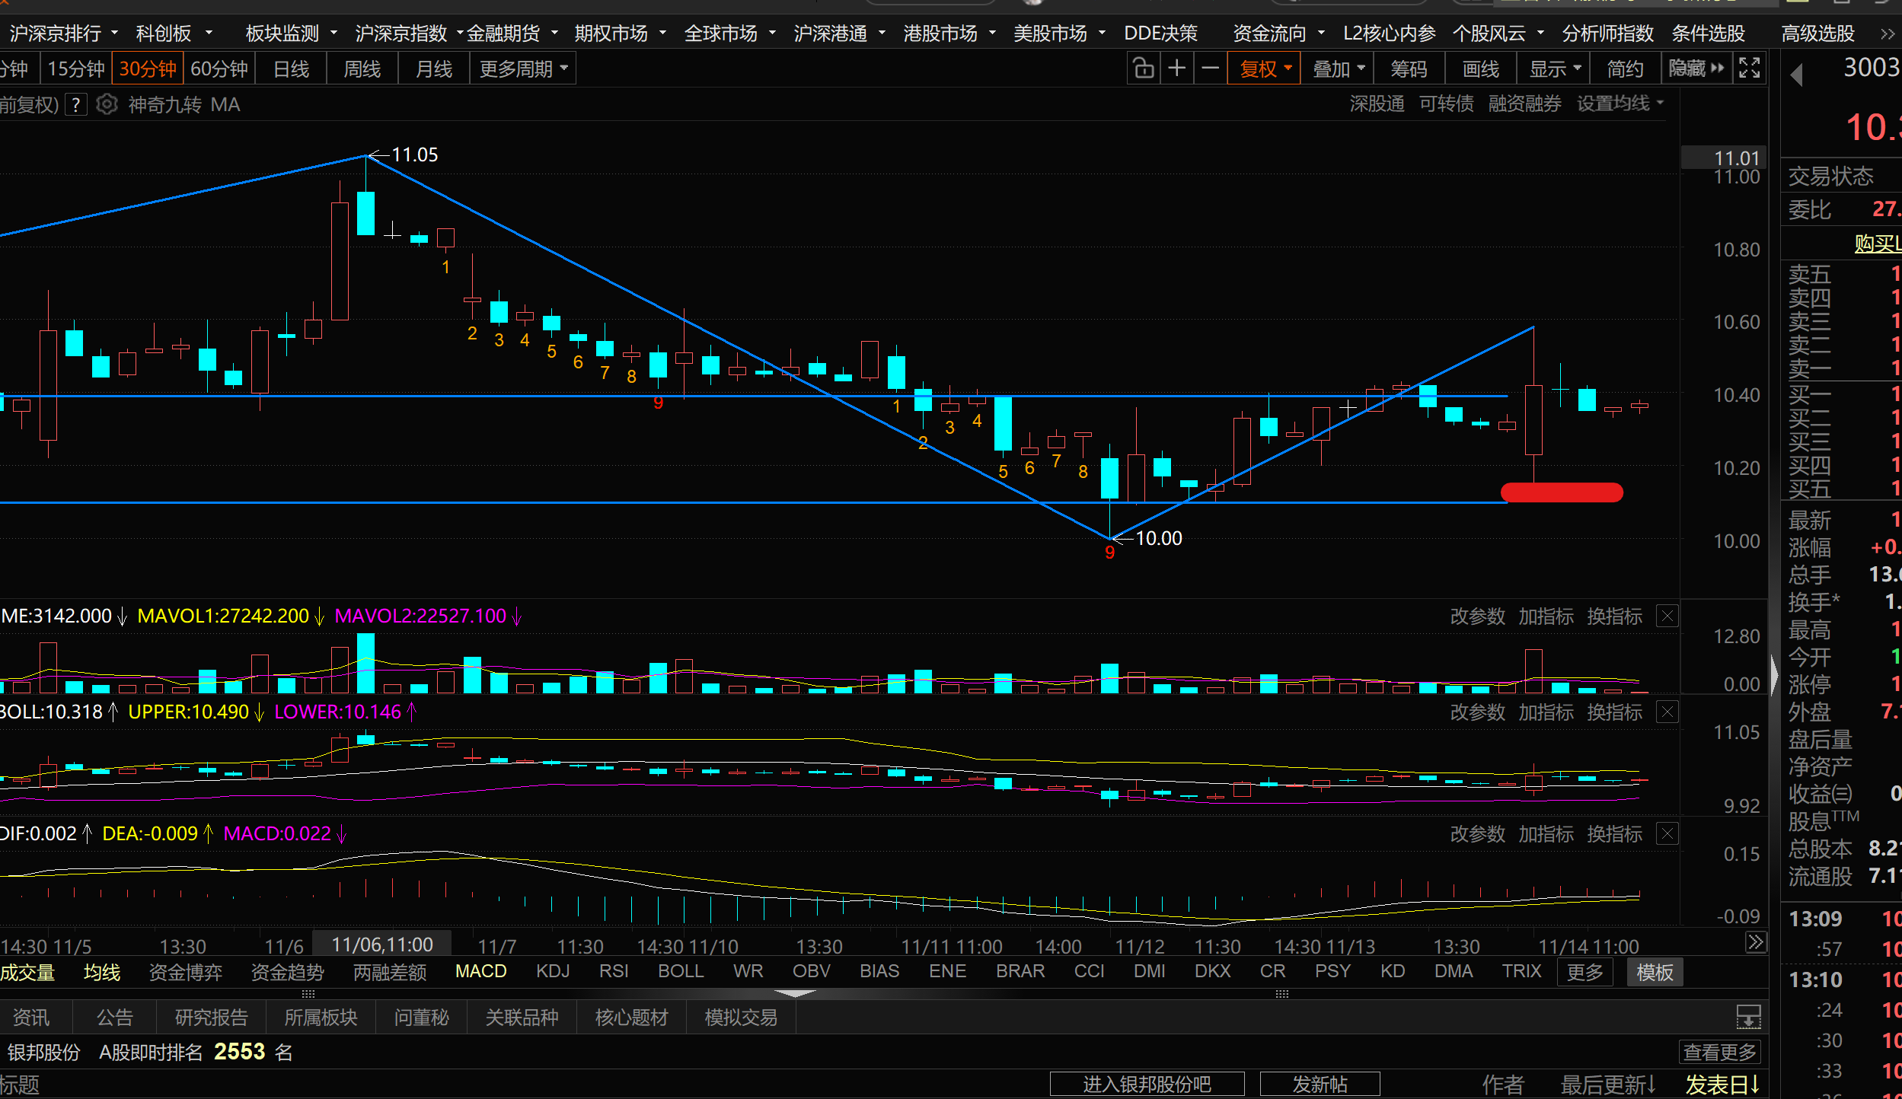Image resolution: width=1902 pixels, height=1099 pixels.
Task: Click download icon in news panel
Action: (x=1747, y=1016)
